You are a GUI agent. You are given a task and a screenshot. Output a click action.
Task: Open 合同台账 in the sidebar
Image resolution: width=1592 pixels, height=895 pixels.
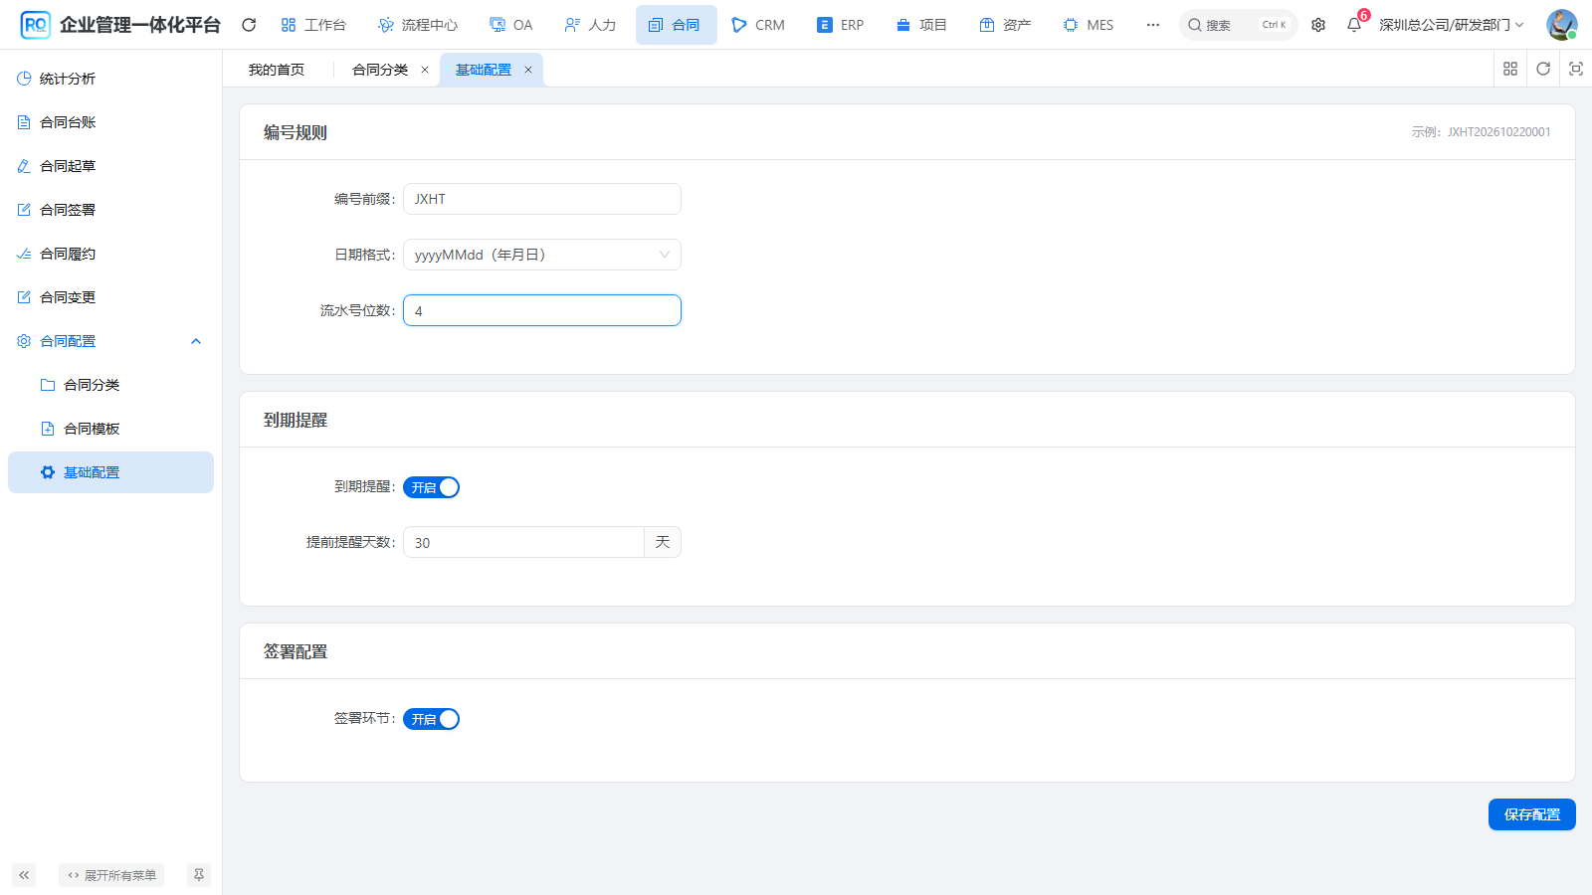tap(110, 122)
